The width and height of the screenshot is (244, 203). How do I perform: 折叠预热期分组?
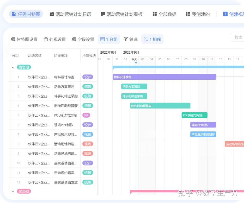(x=13, y=191)
